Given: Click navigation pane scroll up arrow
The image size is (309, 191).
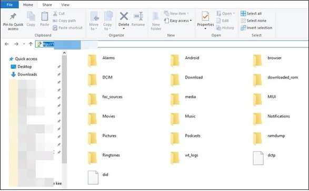Looking at the screenshot, I should 64,52.
